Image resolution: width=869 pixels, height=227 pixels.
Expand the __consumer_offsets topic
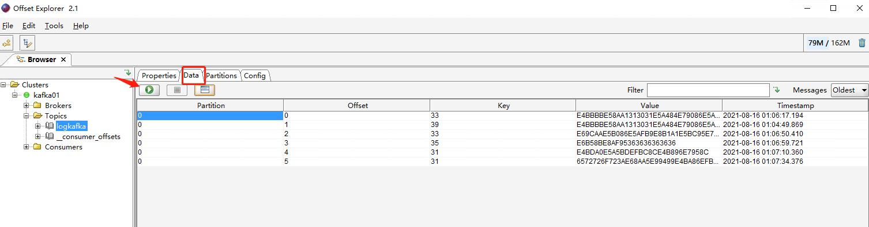tap(38, 137)
